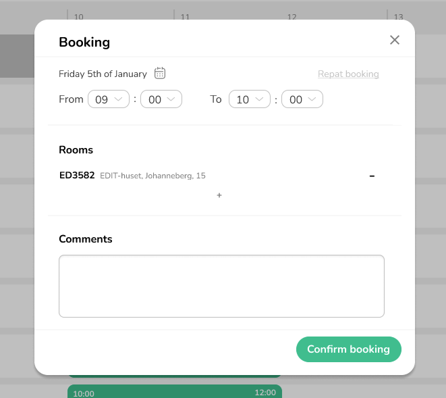446x398 pixels.
Task: Click the Booking dialog title
Action: click(84, 43)
